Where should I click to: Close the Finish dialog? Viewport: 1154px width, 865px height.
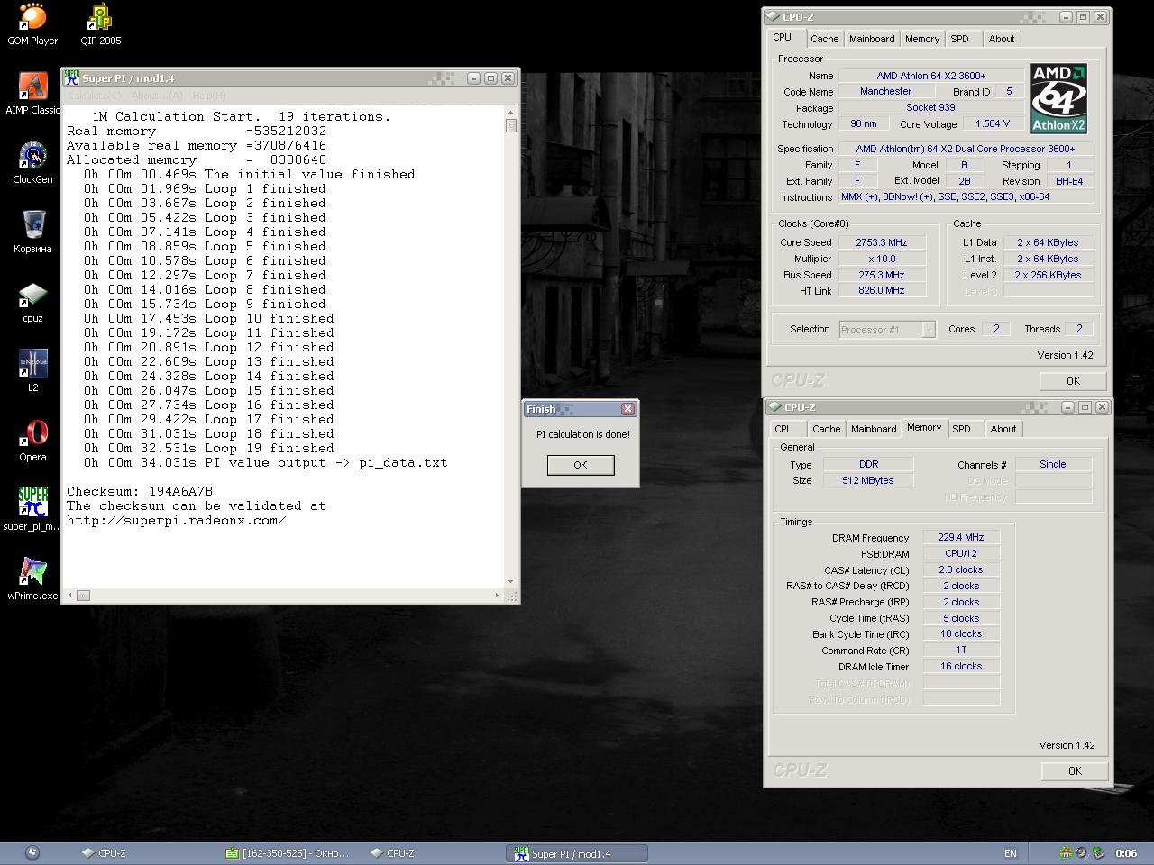tap(628, 409)
